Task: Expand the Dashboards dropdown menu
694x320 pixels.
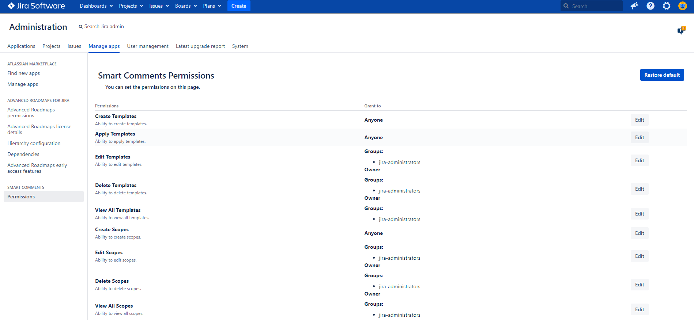Action: coord(96,6)
